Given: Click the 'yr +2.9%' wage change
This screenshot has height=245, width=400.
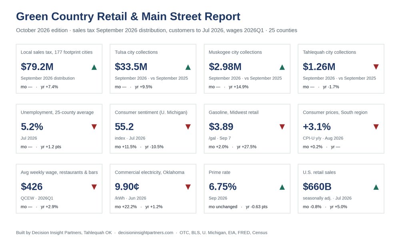Looking at the screenshot, I should [x=50, y=207].
